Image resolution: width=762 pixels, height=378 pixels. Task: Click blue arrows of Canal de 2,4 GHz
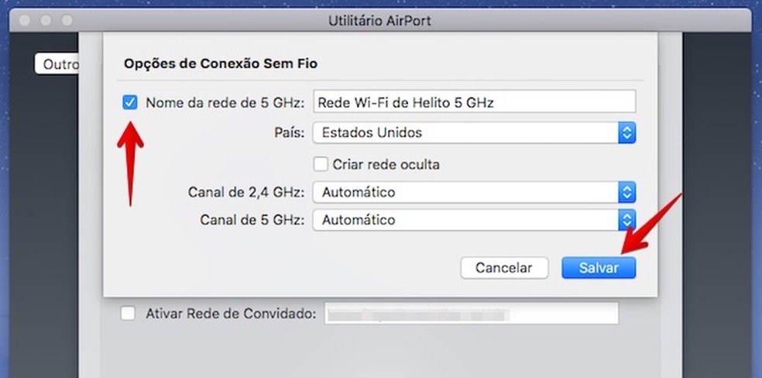point(627,192)
